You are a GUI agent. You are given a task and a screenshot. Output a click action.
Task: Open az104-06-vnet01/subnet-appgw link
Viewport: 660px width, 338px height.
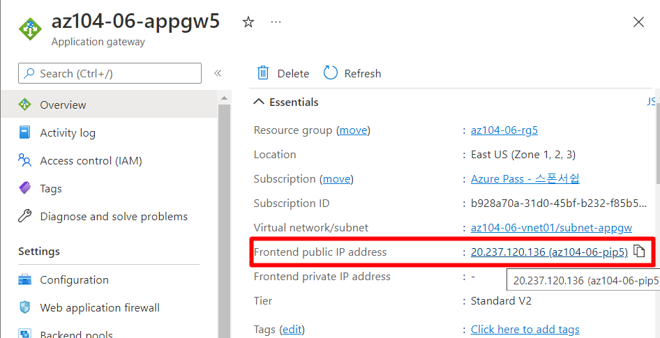[551, 228]
